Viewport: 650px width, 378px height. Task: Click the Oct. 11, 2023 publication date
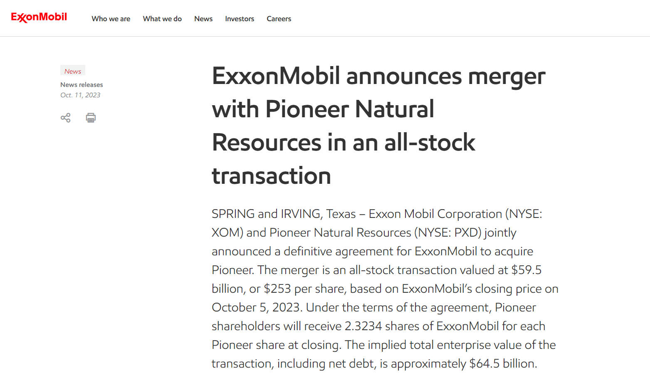pos(80,95)
